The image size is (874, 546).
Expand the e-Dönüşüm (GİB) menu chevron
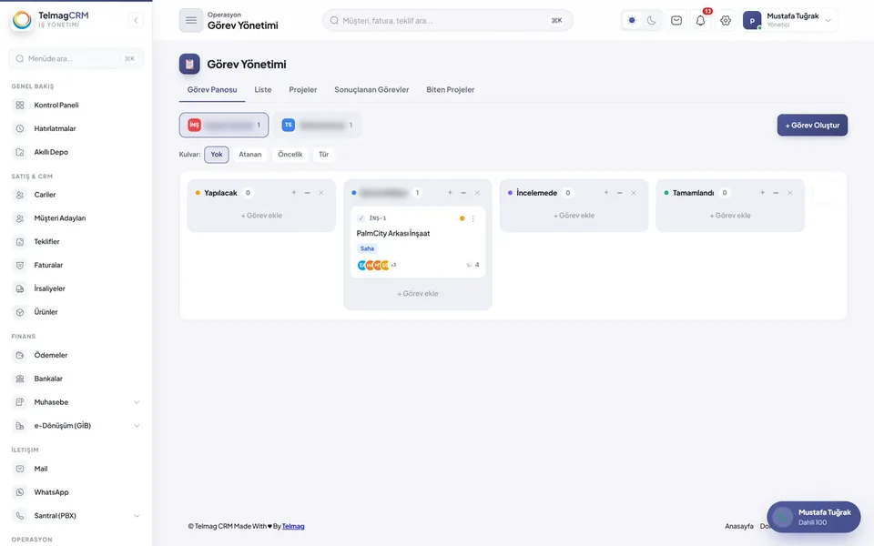[x=137, y=426]
